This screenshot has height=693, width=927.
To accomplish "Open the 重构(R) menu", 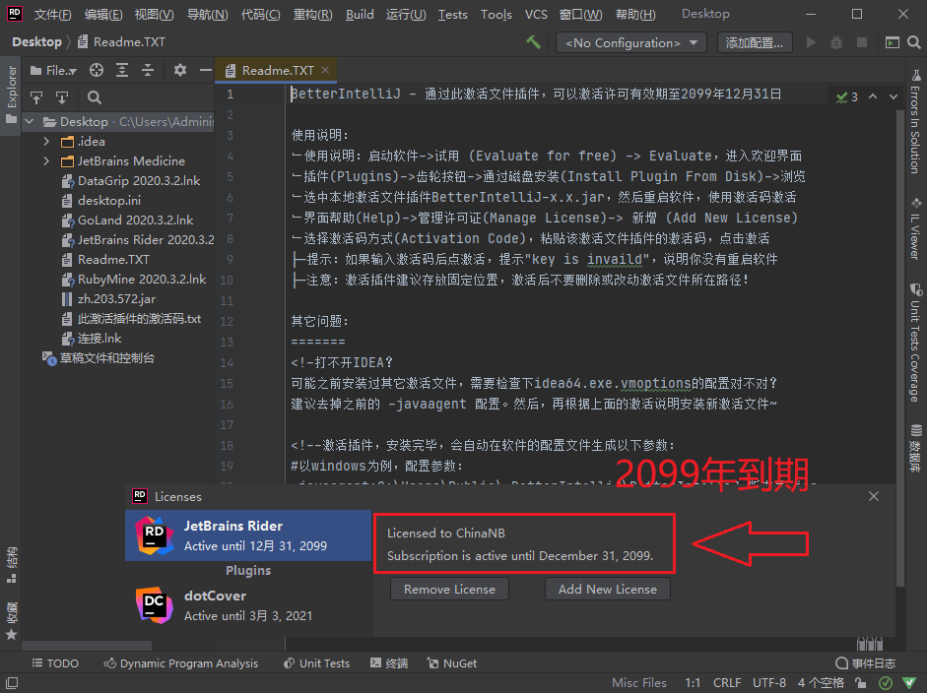I will click(x=312, y=14).
